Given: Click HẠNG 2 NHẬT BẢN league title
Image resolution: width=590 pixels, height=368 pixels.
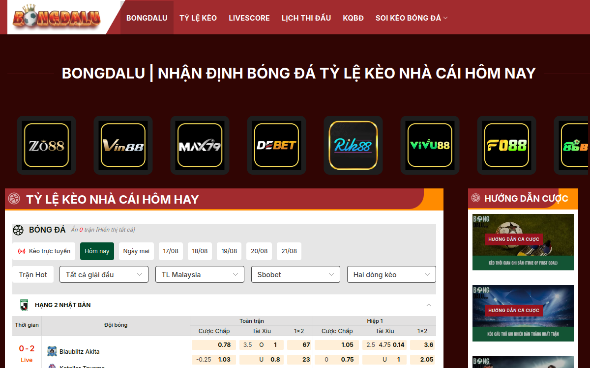Looking at the screenshot, I should tap(63, 305).
